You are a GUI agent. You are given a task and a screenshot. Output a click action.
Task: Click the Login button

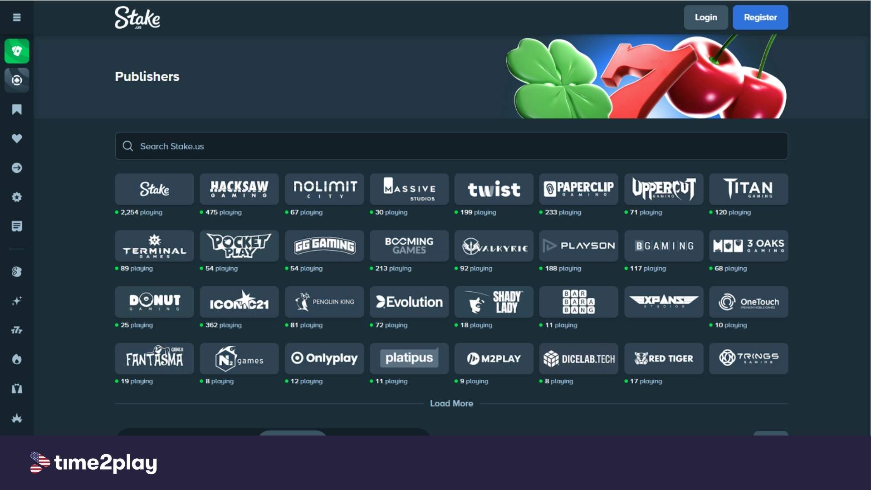click(706, 17)
